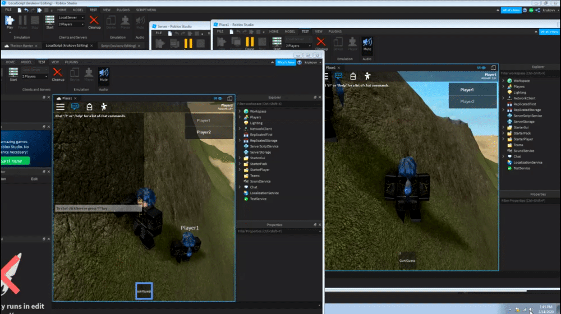Collapse the ribbon in the Player2 window
Screen dimensions: 561x314
point(272,62)
